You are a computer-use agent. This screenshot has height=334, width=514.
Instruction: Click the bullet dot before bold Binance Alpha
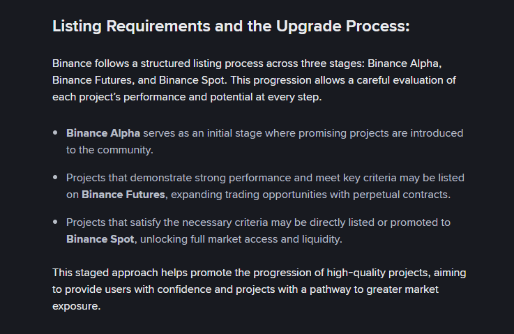pyautogui.click(x=56, y=132)
